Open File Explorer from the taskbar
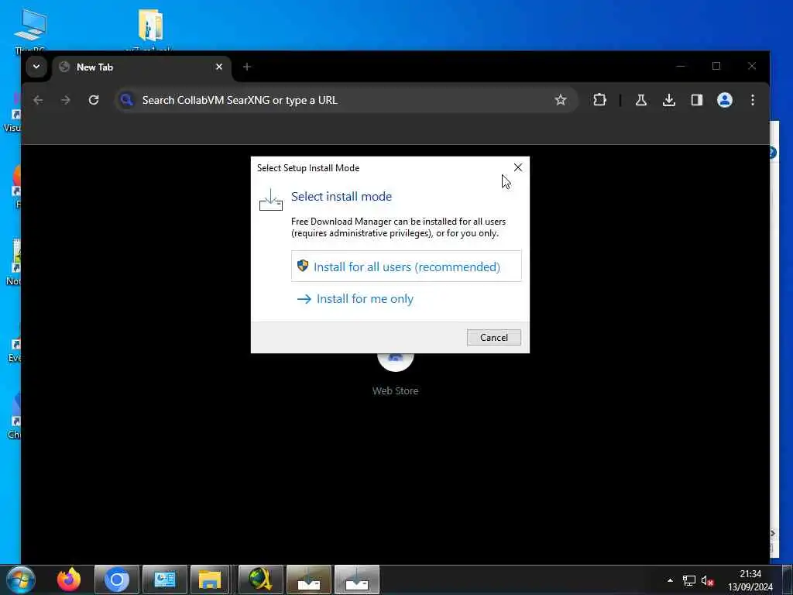 pos(210,580)
